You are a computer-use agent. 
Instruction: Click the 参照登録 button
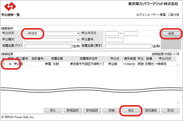point(92,110)
